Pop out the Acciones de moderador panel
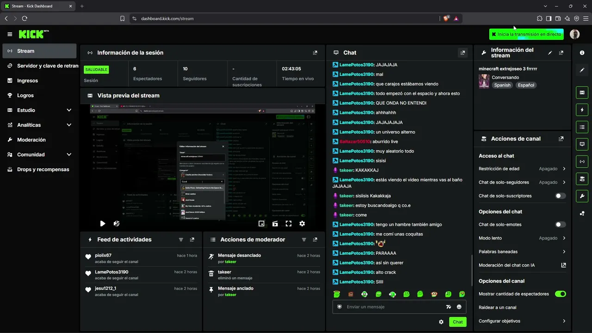Screen dimensions: 592x333 point(315,240)
